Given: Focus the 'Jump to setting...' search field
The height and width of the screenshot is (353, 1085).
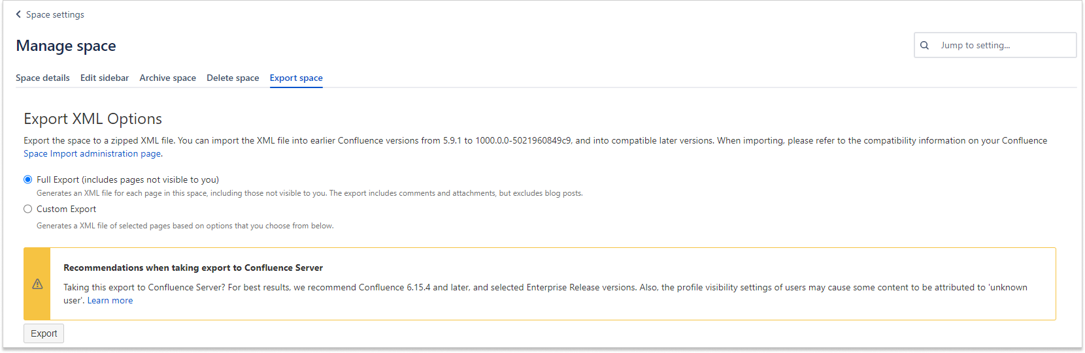Looking at the screenshot, I should pyautogui.click(x=1003, y=45).
